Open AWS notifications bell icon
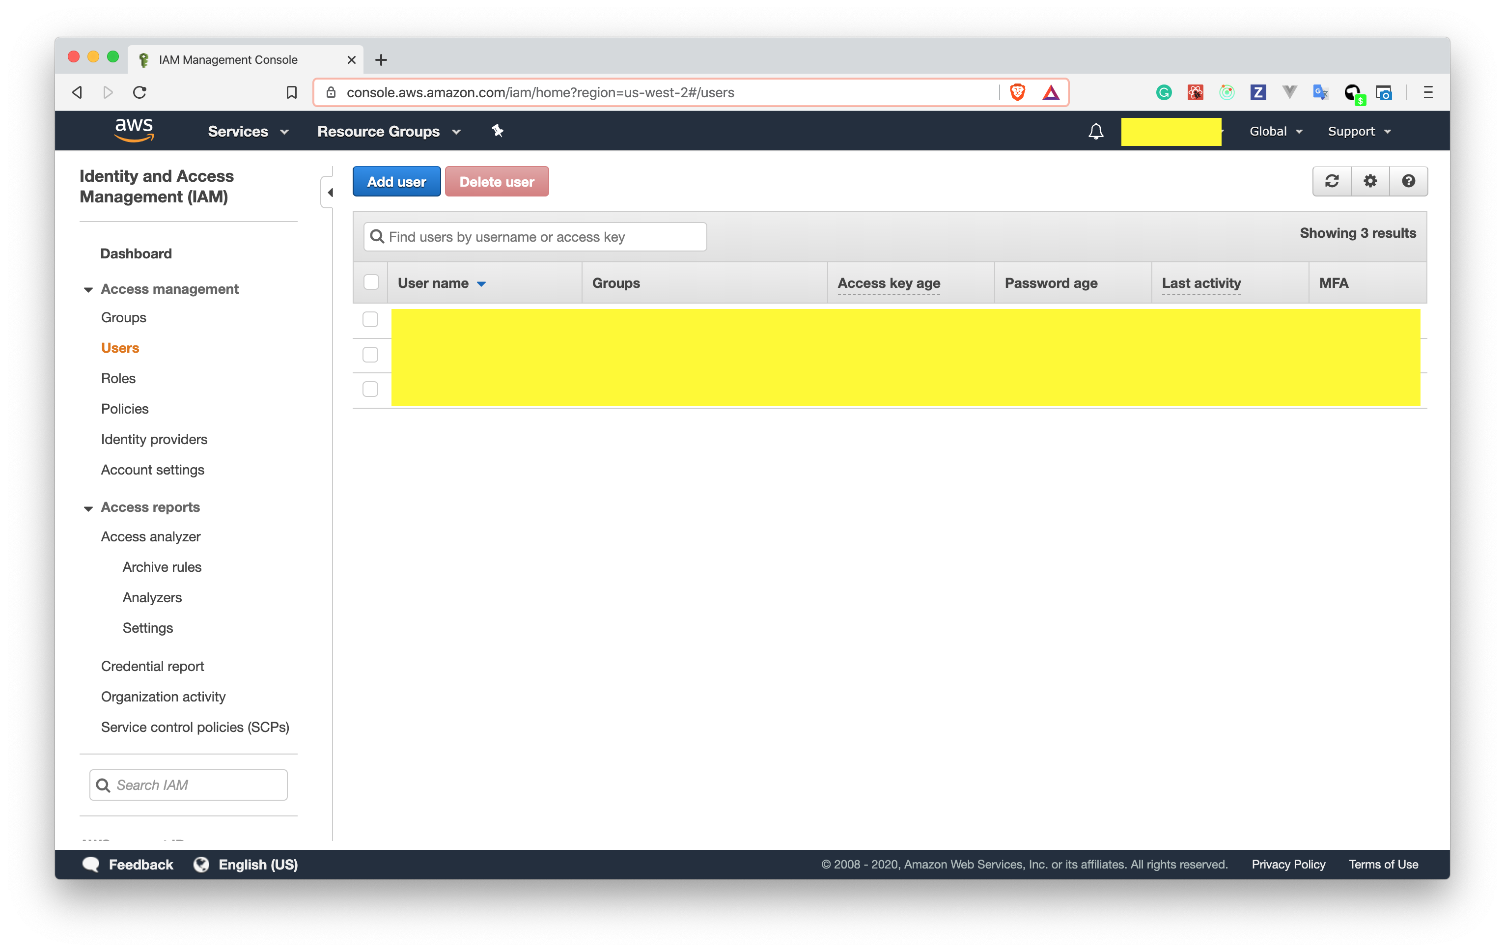Screen dimensions: 1505x952 [x=1095, y=131]
